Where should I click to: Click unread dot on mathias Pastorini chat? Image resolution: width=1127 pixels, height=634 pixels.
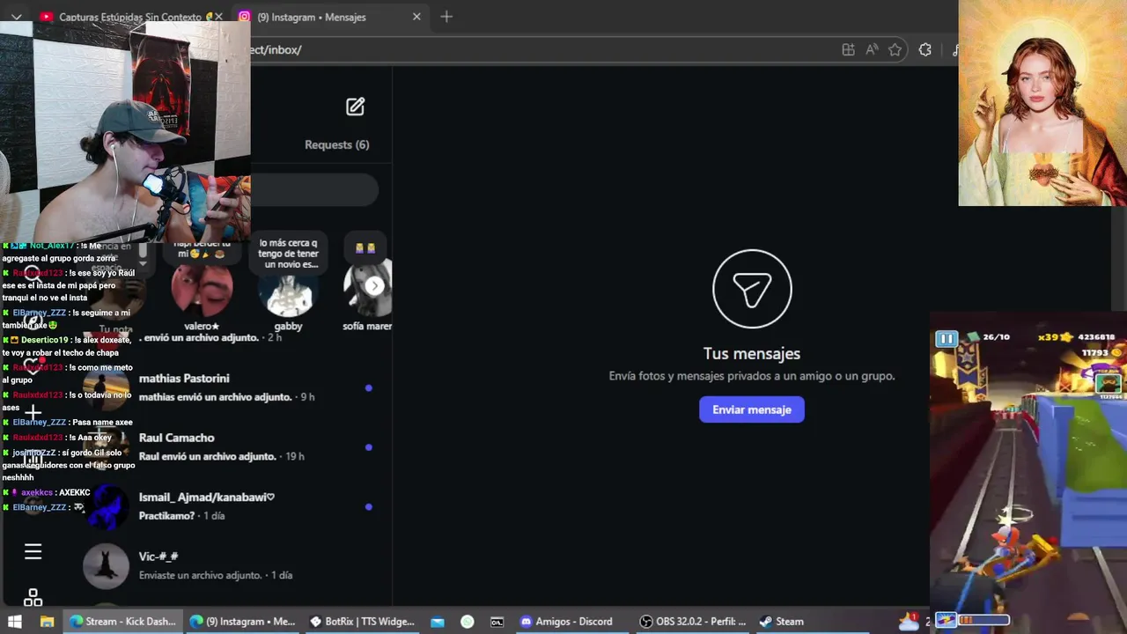pyautogui.click(x=368, y=387)
